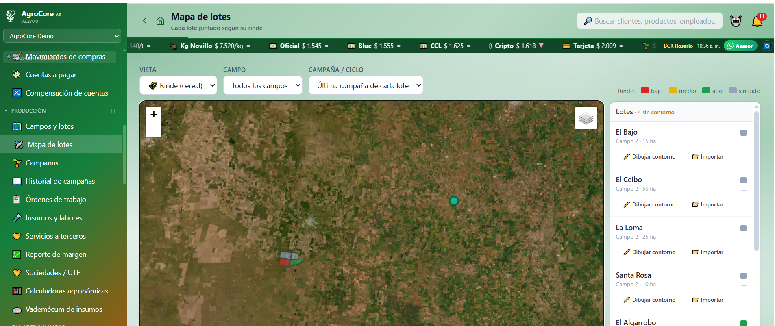Image resolution: width=775 pixels, height=326 pixels.
Task: Open the Campaña / Ciclo dropdown
Action: point(366,85)
